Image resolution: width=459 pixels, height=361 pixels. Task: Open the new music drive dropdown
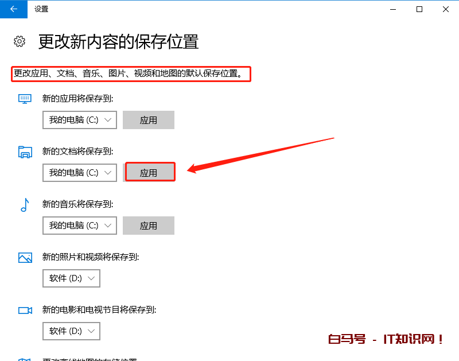coord(80,226)
